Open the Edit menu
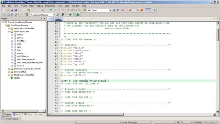This screenshot has height=124, width=220. (x=9, y=6)
